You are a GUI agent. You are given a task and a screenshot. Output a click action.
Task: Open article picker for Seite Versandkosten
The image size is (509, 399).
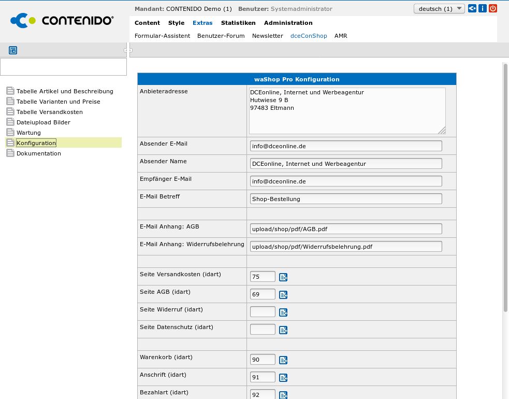pyautogui.click(x=283, y=277)
